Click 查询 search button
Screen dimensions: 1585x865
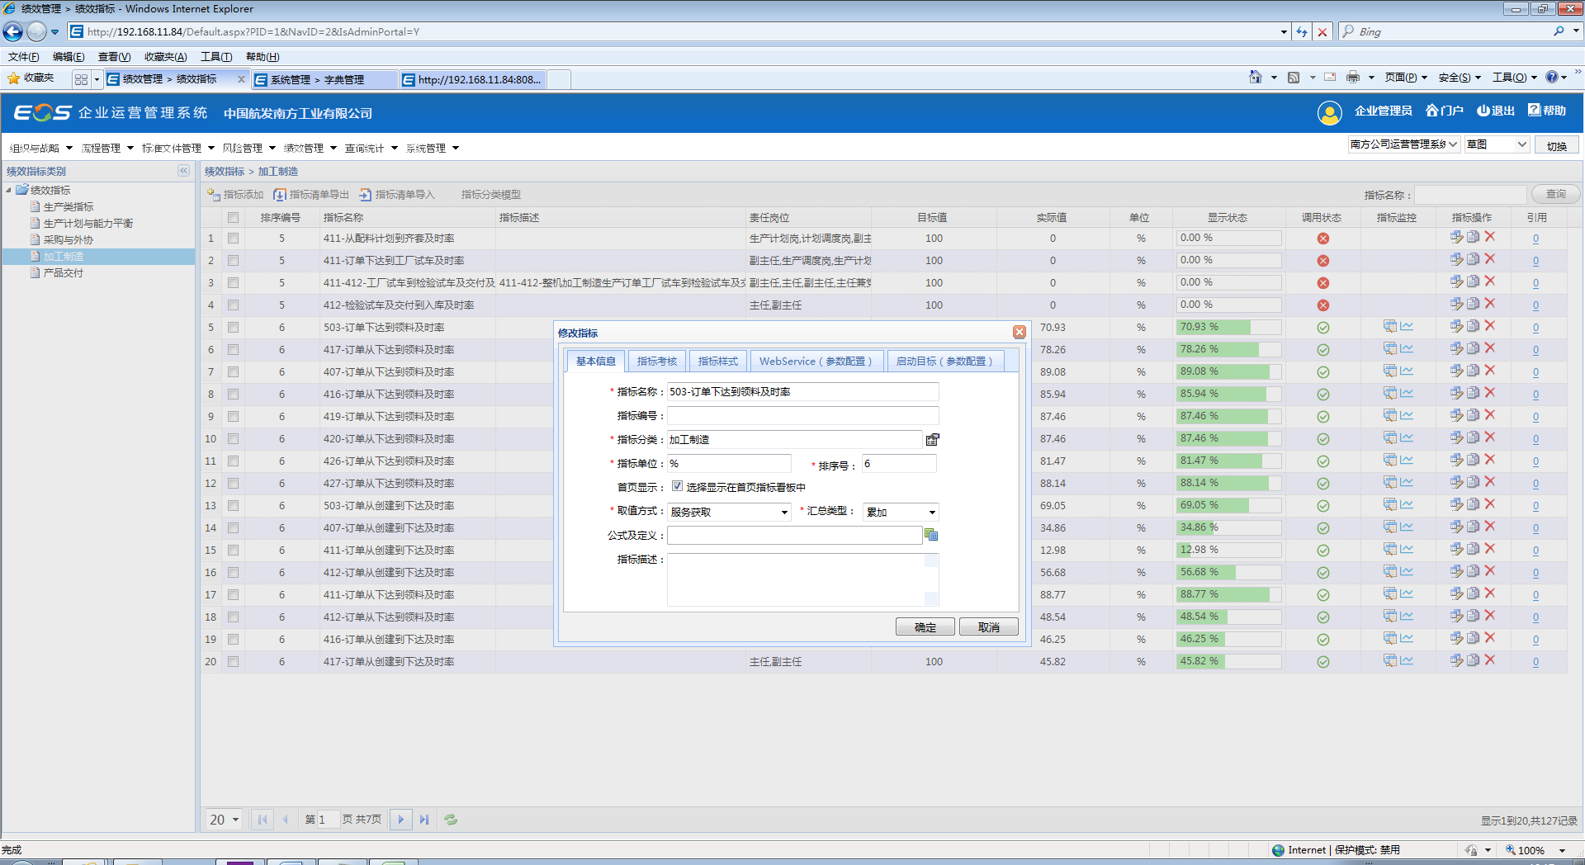click(1556, 194)
